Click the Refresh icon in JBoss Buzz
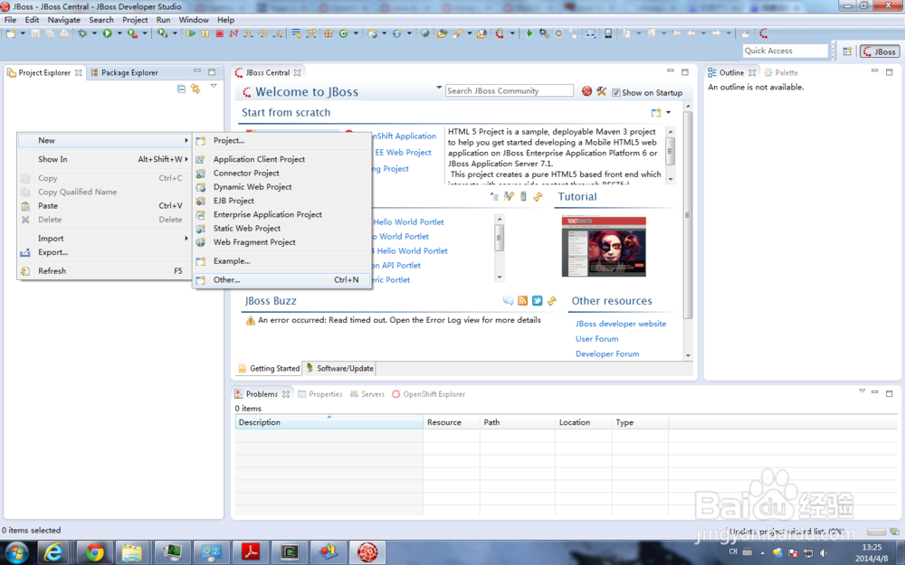Viewport: 905px width, 565px height. [552, 300]
